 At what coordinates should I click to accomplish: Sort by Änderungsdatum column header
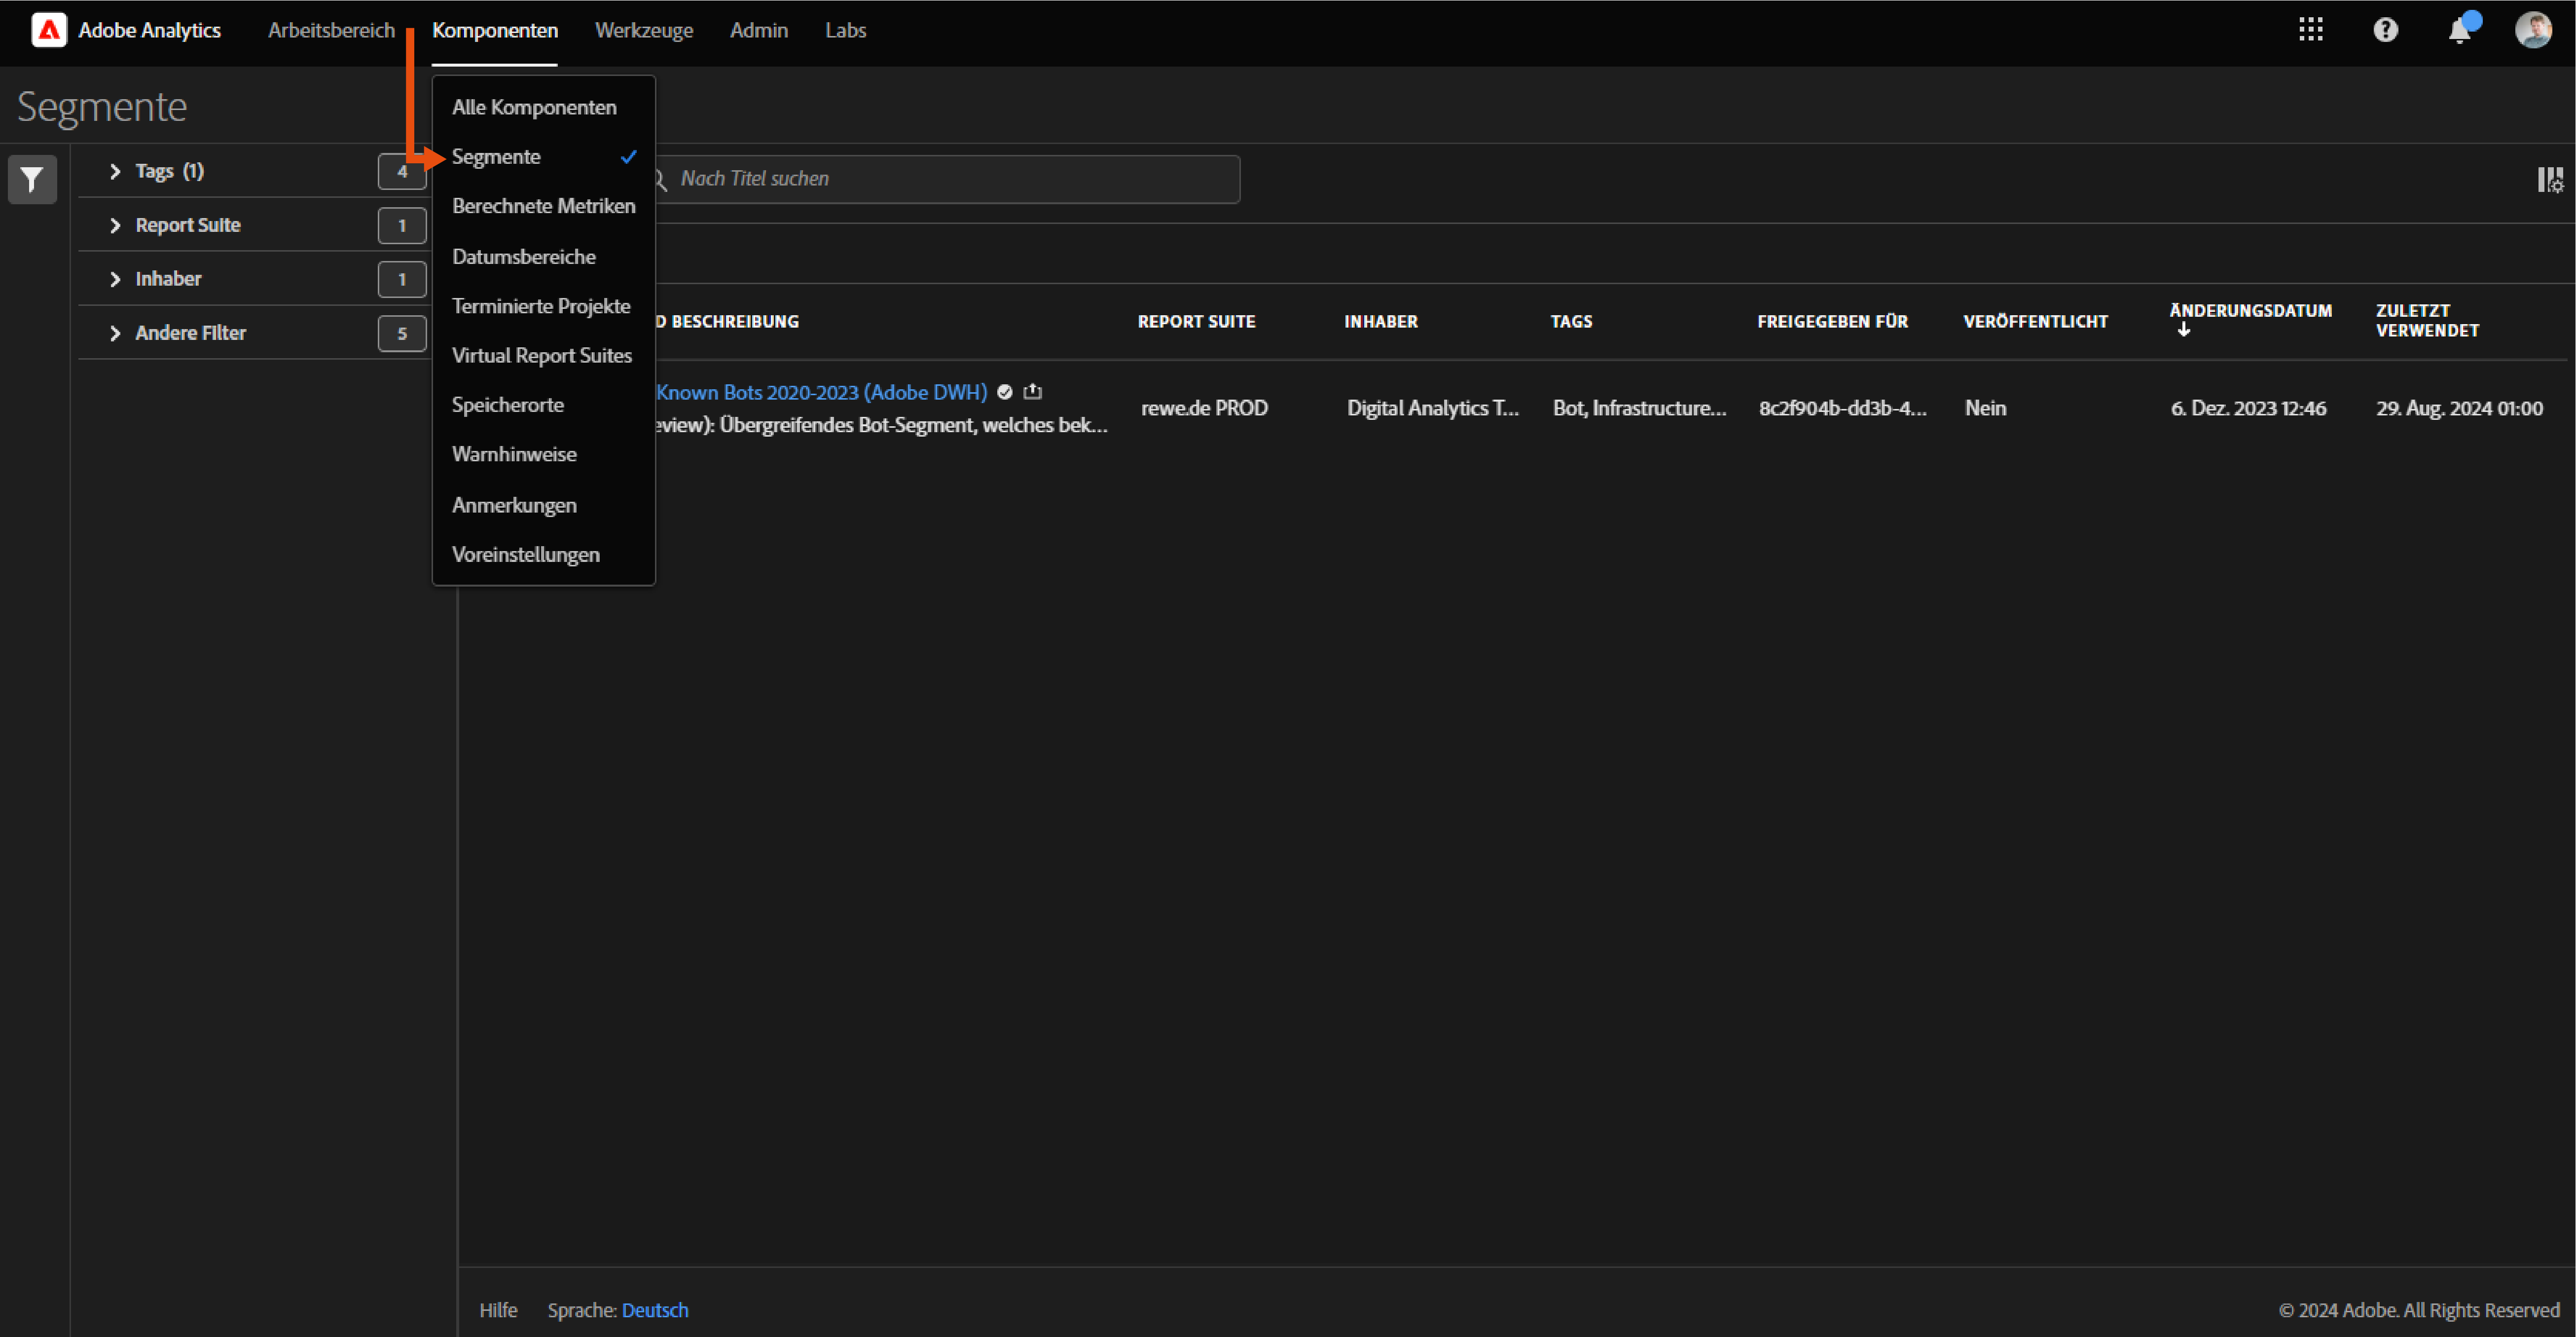click(2250, 310)
